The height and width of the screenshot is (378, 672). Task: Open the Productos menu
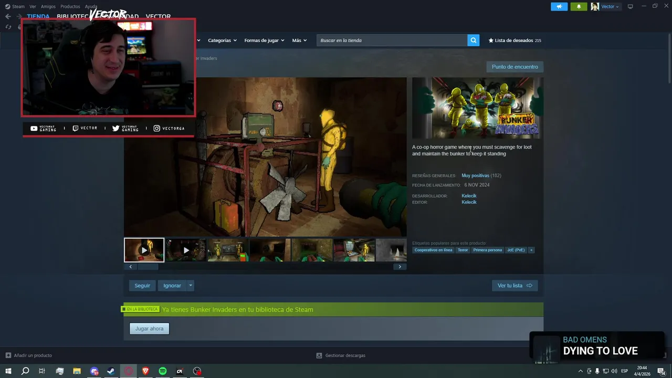[70, 6]
